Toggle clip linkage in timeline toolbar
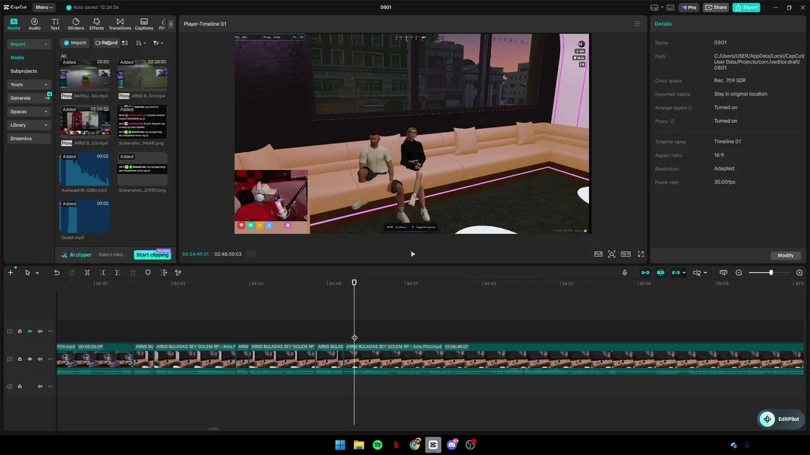The height and width of the screenshot is (455, 810). (x=676, y=272)
